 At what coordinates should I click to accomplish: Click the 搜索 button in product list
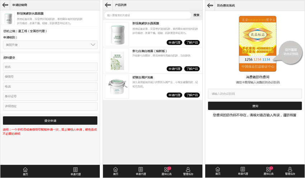coord(196,15)
